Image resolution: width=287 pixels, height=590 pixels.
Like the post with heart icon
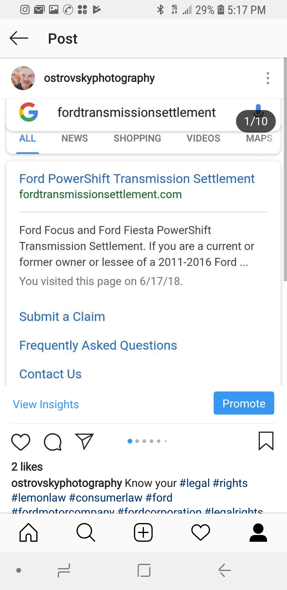tap(21, 442)
